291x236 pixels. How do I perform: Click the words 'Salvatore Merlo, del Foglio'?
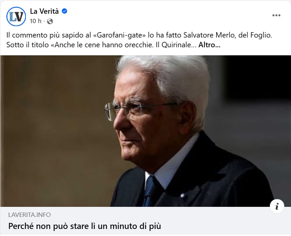tap(228, 35)
